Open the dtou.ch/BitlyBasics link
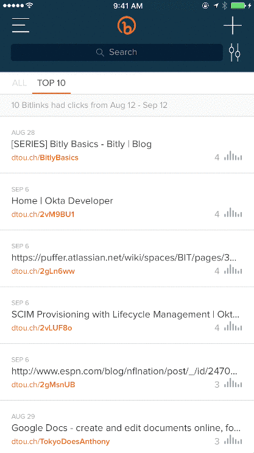Image resolution: width=254 pixels, height=453 pixels. coord(45,157)
